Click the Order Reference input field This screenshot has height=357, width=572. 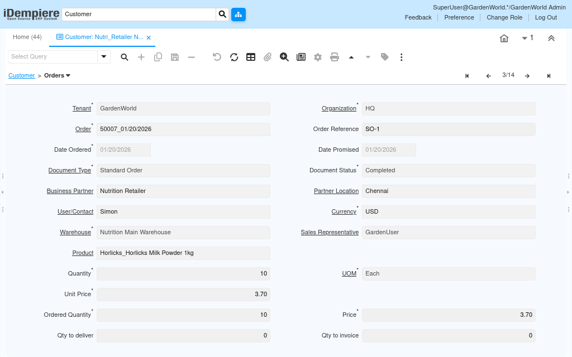[x=448, y=129]
